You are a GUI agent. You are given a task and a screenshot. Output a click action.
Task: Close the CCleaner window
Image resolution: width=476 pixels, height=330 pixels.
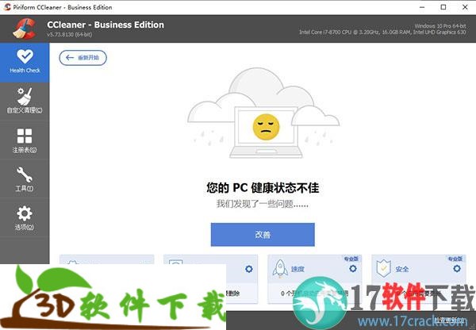click(465, 7)
